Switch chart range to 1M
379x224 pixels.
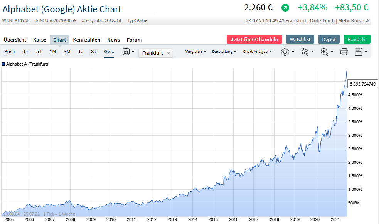click(x=53, y=51)
